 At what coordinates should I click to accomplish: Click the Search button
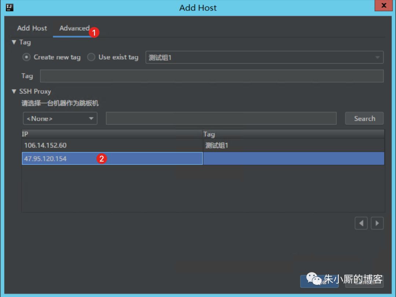click(364, 118)
